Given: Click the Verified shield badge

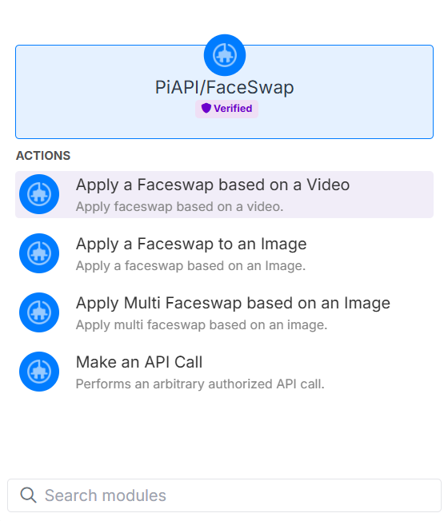Looking at the screenshot, I should pyautogui.click(x=226, y=109).
